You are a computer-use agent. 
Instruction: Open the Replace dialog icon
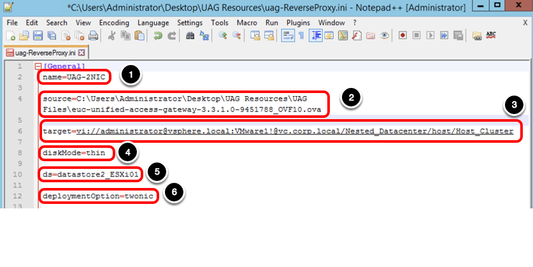click(204, 36)
